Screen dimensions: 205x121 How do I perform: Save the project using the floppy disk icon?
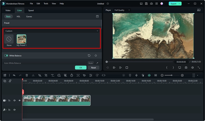coord(147,4)
